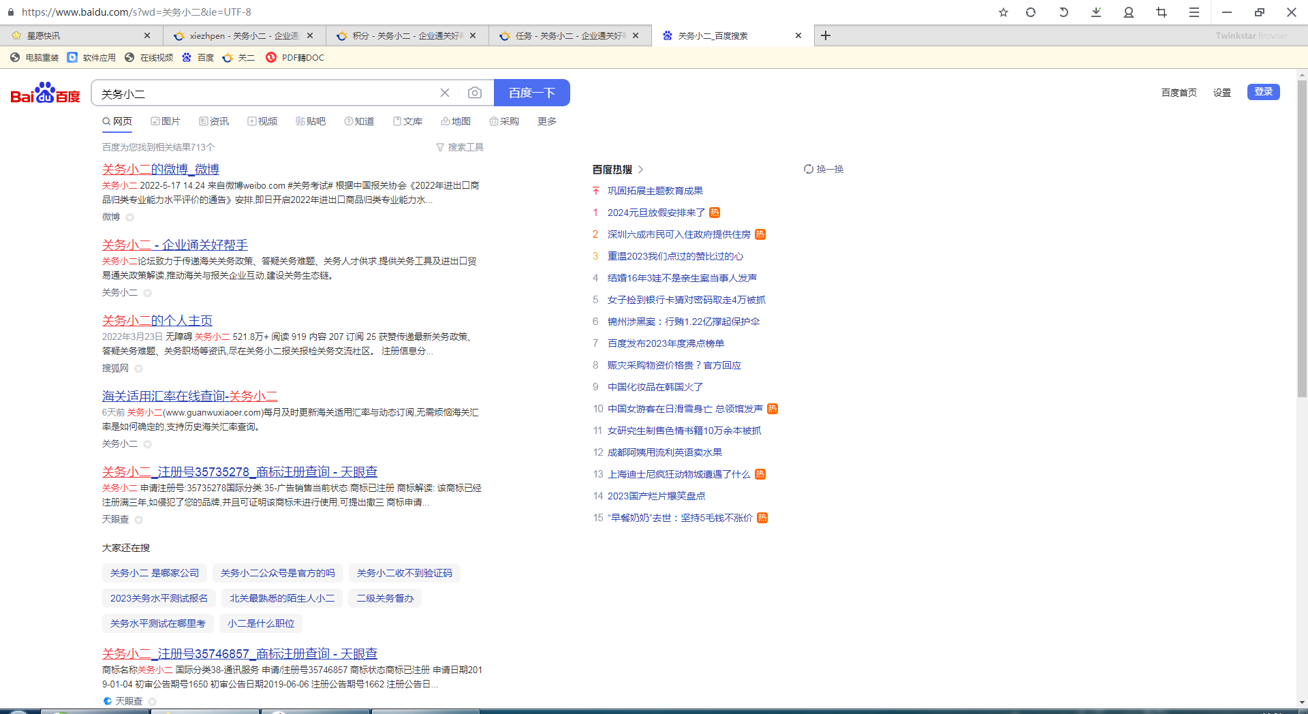Screen dimensions: 1308x714
Task: Open the 百度 bookmark
Action: pos(198,57)
